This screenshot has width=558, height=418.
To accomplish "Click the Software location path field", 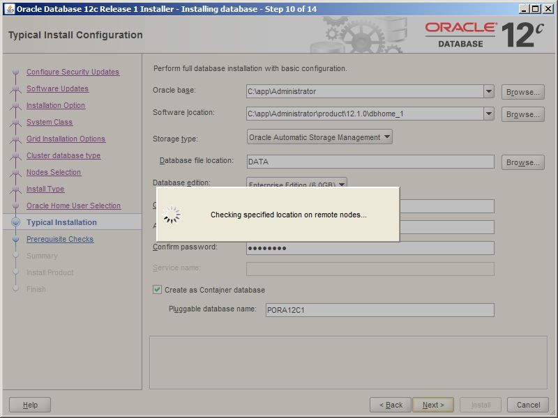I will click(365, 114).
